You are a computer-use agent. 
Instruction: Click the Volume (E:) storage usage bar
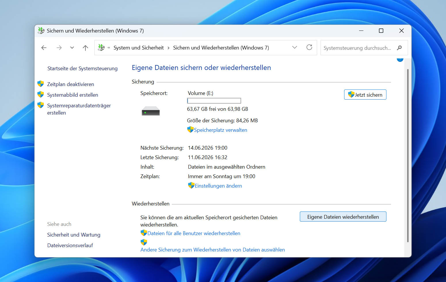click(214, 101)
